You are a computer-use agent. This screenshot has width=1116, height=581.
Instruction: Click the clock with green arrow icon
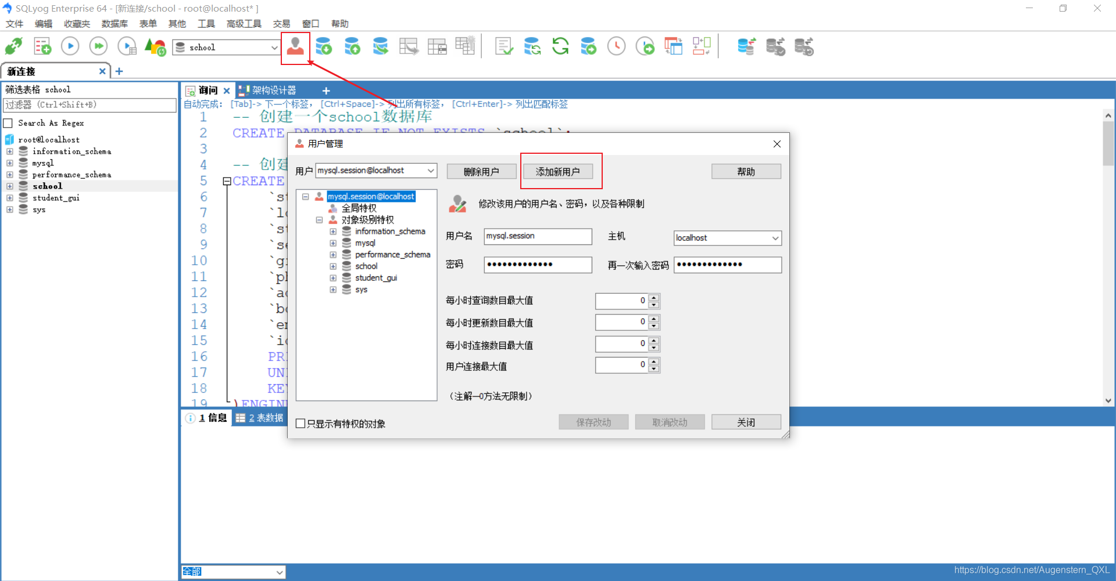tap(645, 46)
